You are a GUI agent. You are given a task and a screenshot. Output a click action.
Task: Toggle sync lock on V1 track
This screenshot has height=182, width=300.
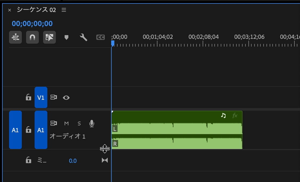click(x=53, y=97)
